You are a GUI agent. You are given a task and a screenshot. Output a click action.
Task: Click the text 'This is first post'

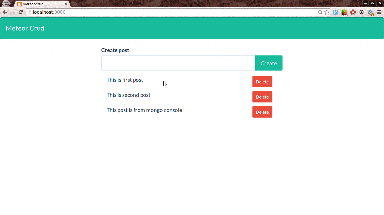(125, 80)
